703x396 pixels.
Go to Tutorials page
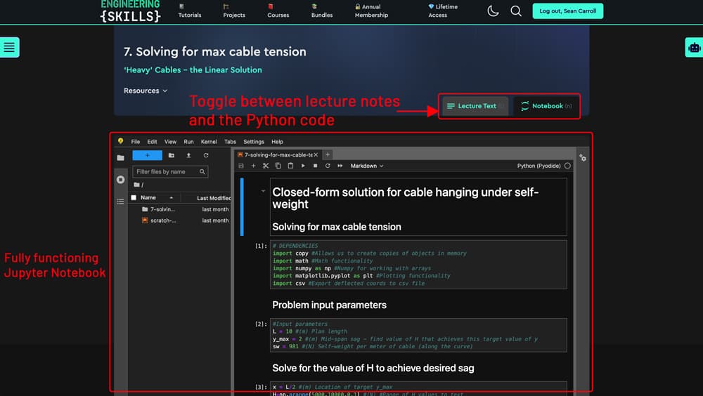pyautogui.click(x=190, y=11)
